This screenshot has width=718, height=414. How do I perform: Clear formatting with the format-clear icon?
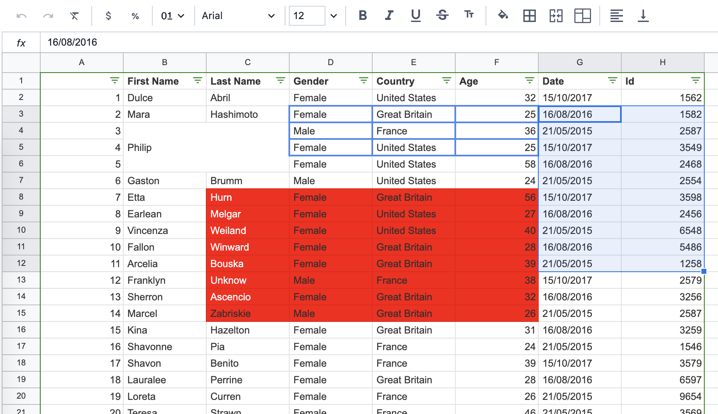(x=75, y=16)
